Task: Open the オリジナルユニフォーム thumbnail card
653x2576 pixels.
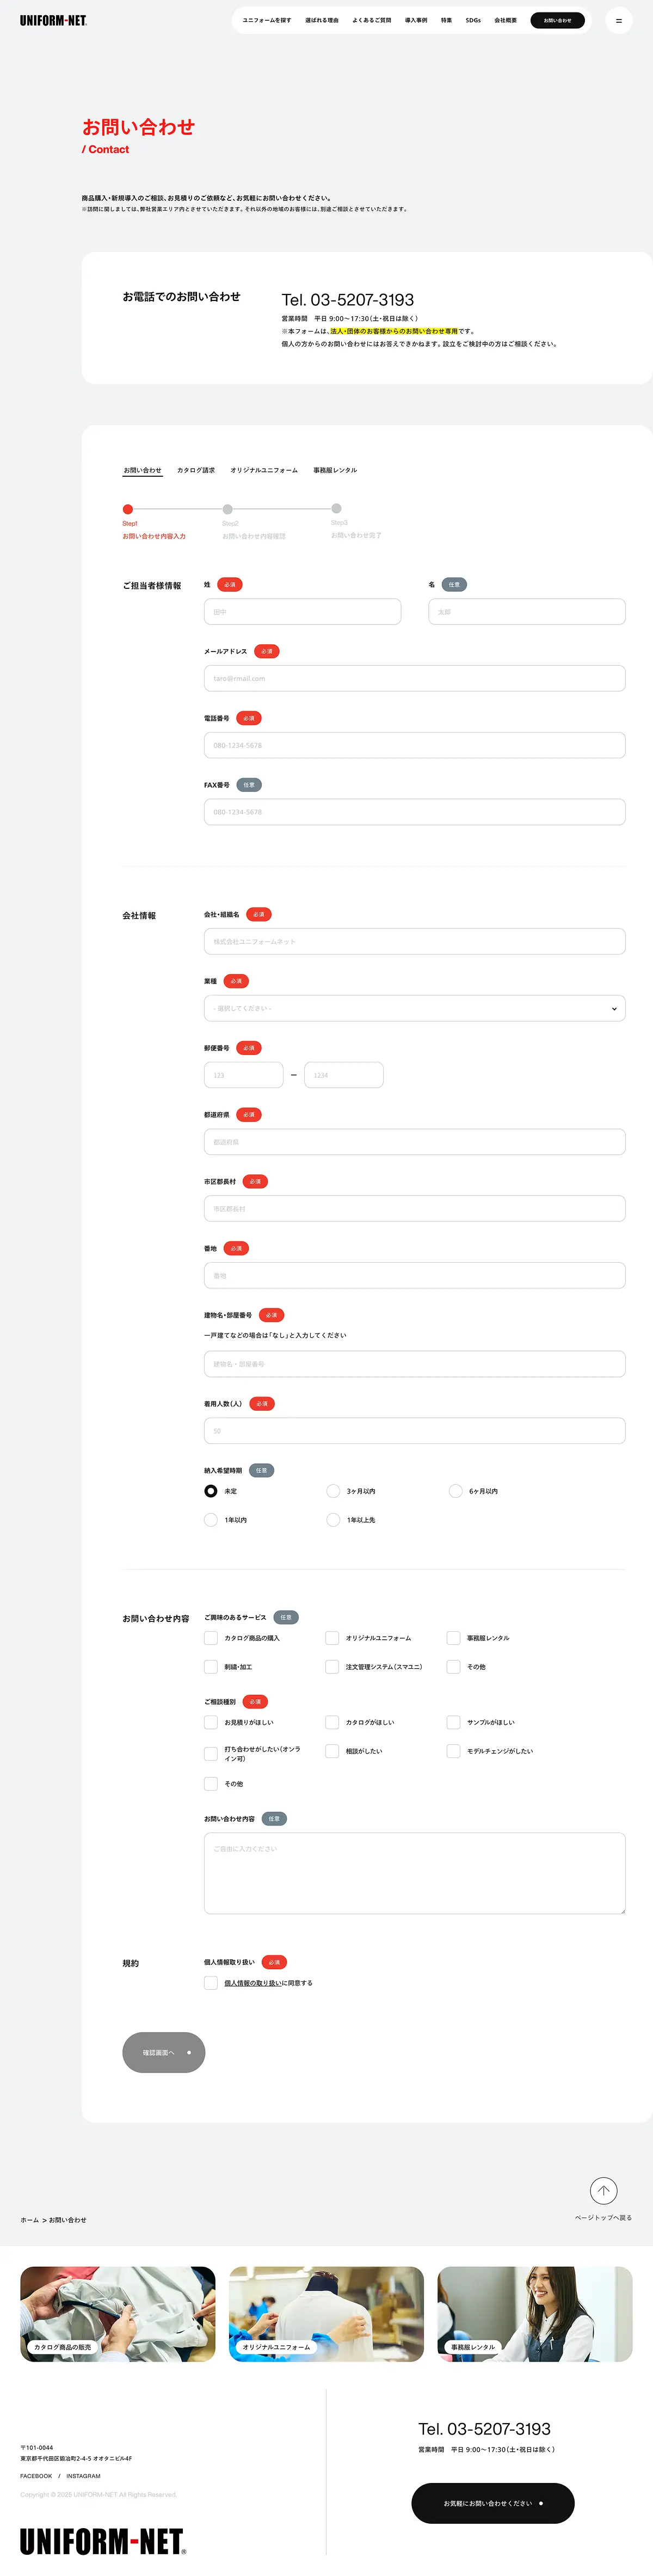Action: coord(326,2314)
